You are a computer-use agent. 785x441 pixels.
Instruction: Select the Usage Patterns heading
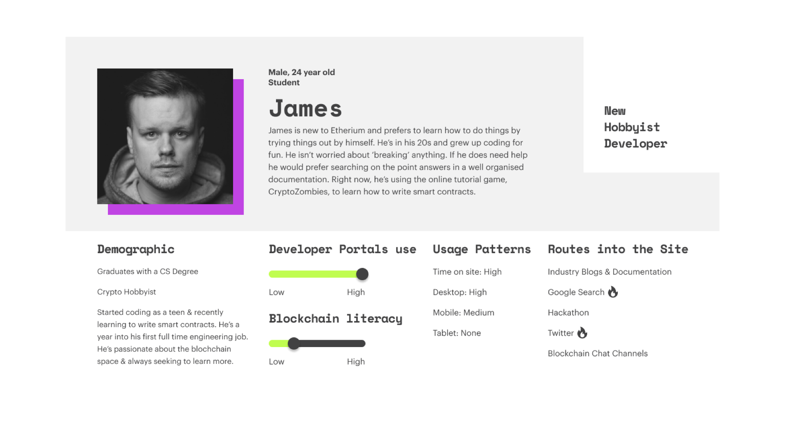[x=482, y=249]
